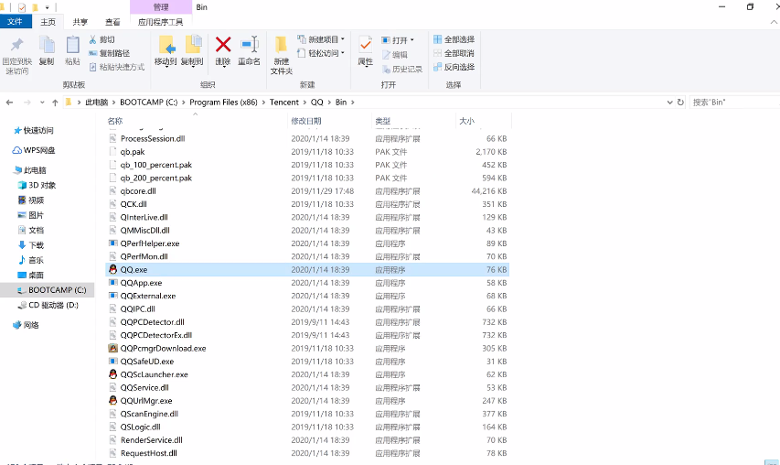780x465 pixels.
Task: Click the Move to (移动到) icon
Action: (x=166, y=50)
